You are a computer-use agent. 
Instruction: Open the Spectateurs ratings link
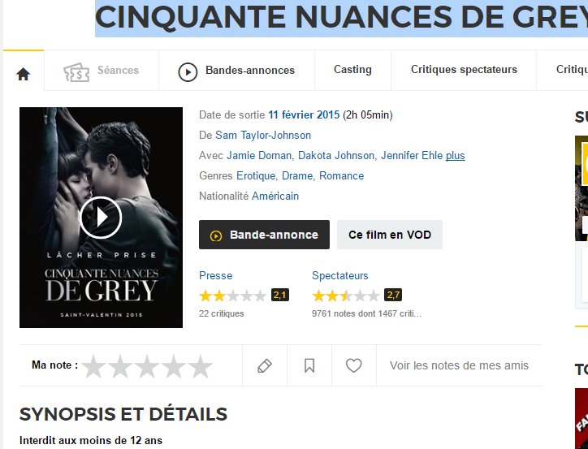coord(340,275)
